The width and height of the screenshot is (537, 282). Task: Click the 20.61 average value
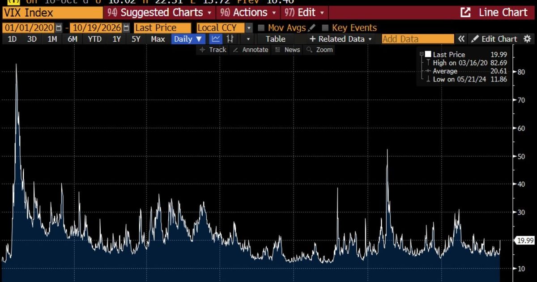click(x=499, y=71)
